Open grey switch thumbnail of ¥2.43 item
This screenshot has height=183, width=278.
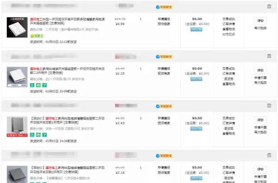coord(17,127)
